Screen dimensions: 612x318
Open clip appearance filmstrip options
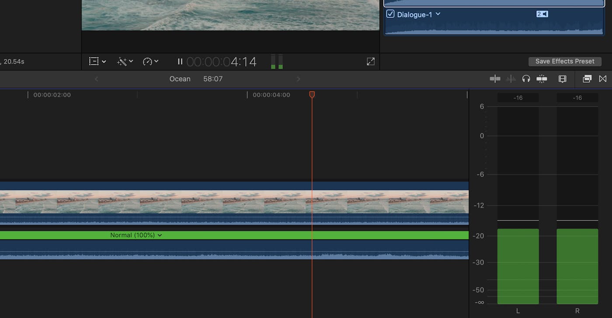tap(562, 79)
